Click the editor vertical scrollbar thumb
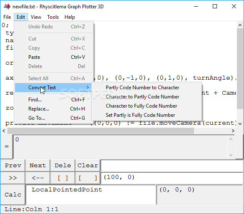Screen dimensions: 244x214 240,68
